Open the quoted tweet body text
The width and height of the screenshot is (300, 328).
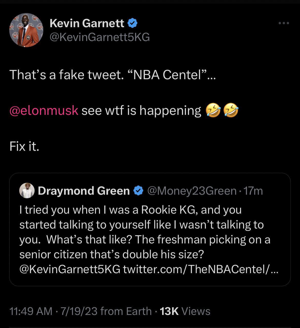point(144,232)
